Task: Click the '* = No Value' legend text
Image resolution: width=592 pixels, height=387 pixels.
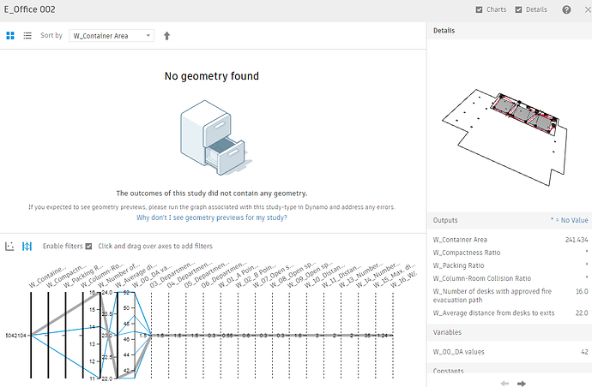Action: tap(569, 220)
